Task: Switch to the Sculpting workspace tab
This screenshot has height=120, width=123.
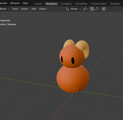Action: [x=66, y=4]
